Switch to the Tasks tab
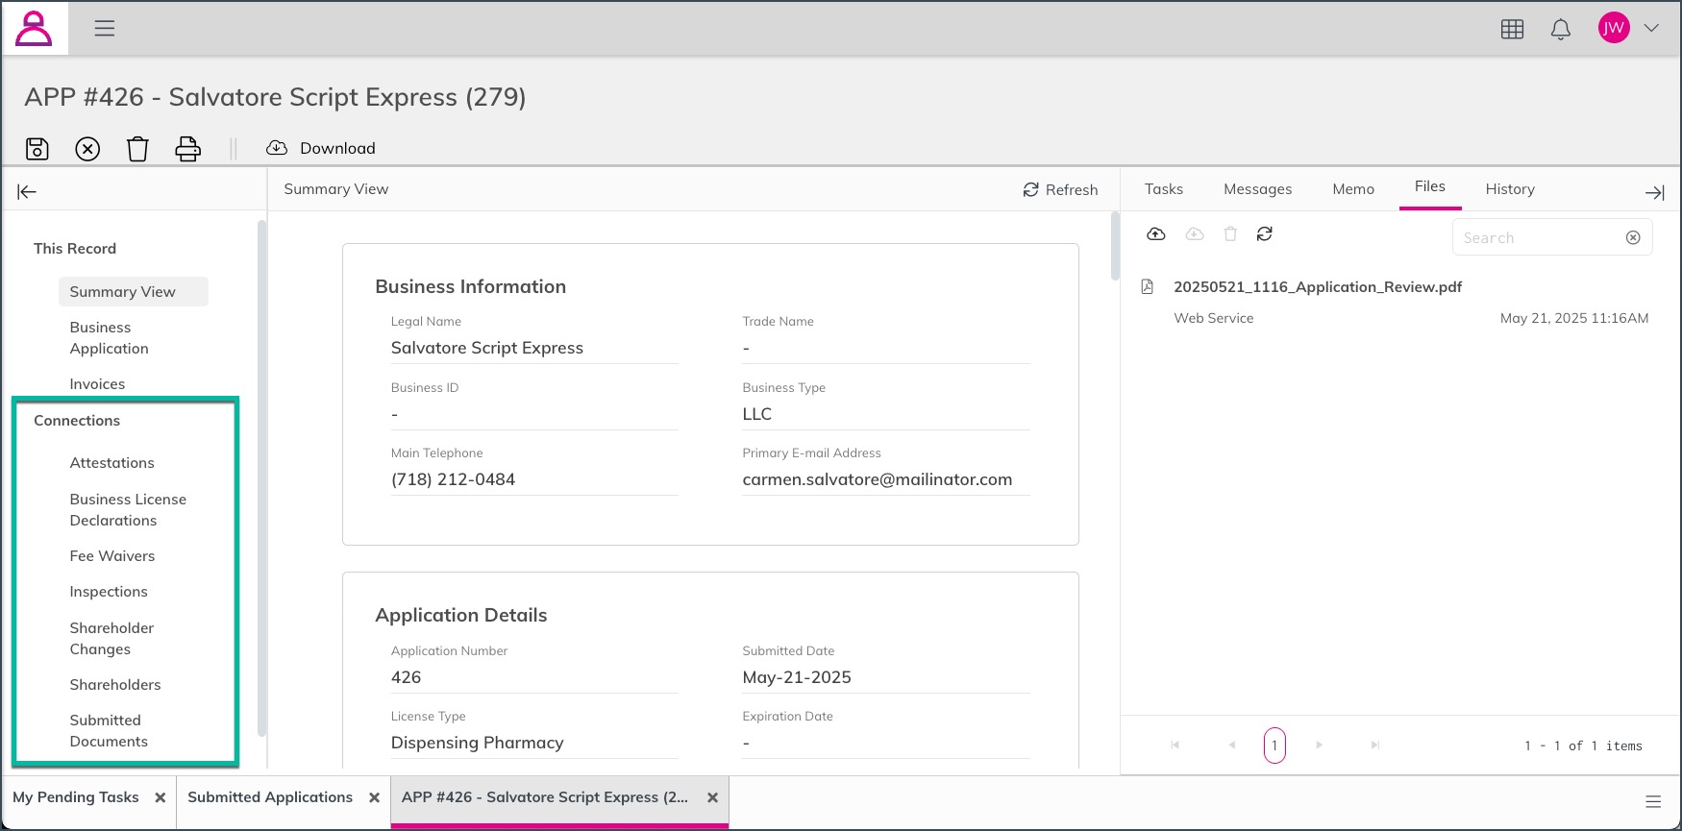Viewport: 1682px width, 831px height. click(1163, 189)
